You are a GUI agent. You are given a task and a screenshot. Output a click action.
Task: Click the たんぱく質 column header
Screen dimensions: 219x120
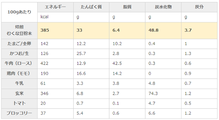coord(91,7)
